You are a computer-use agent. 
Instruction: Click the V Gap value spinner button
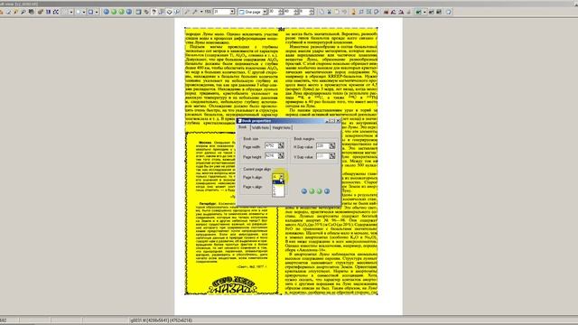[x=332, y=156]
